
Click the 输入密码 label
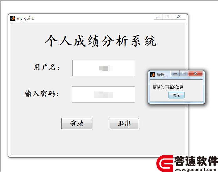[x=42, y=93]
